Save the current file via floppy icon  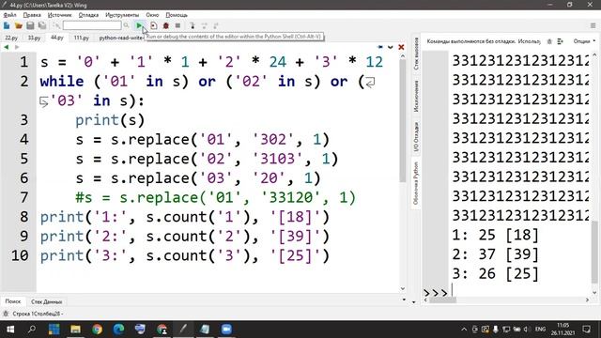pyautogui.click(x=30, y=25)
